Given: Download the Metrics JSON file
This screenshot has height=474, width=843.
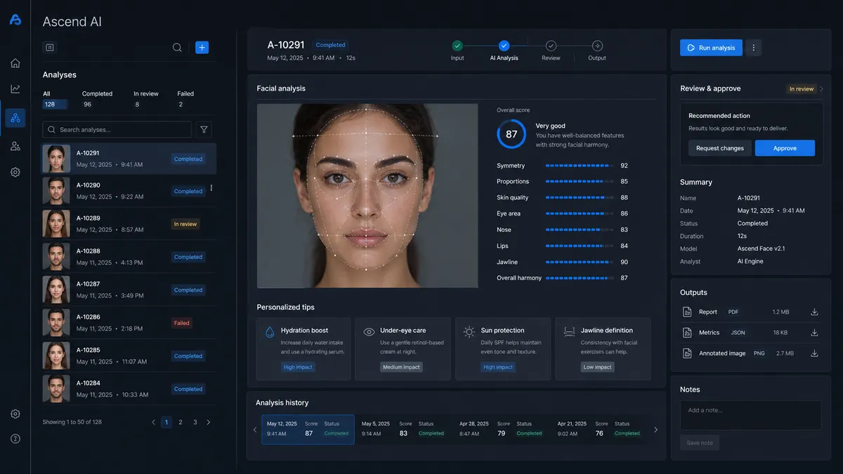Looking at the screenshot, I should pyautogui.click(x=815, y=332).
